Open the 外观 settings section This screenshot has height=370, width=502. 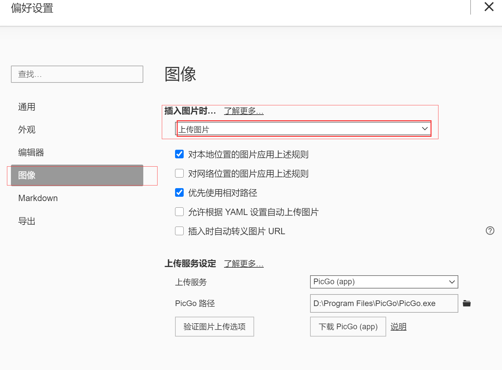[x=27, y=130]
